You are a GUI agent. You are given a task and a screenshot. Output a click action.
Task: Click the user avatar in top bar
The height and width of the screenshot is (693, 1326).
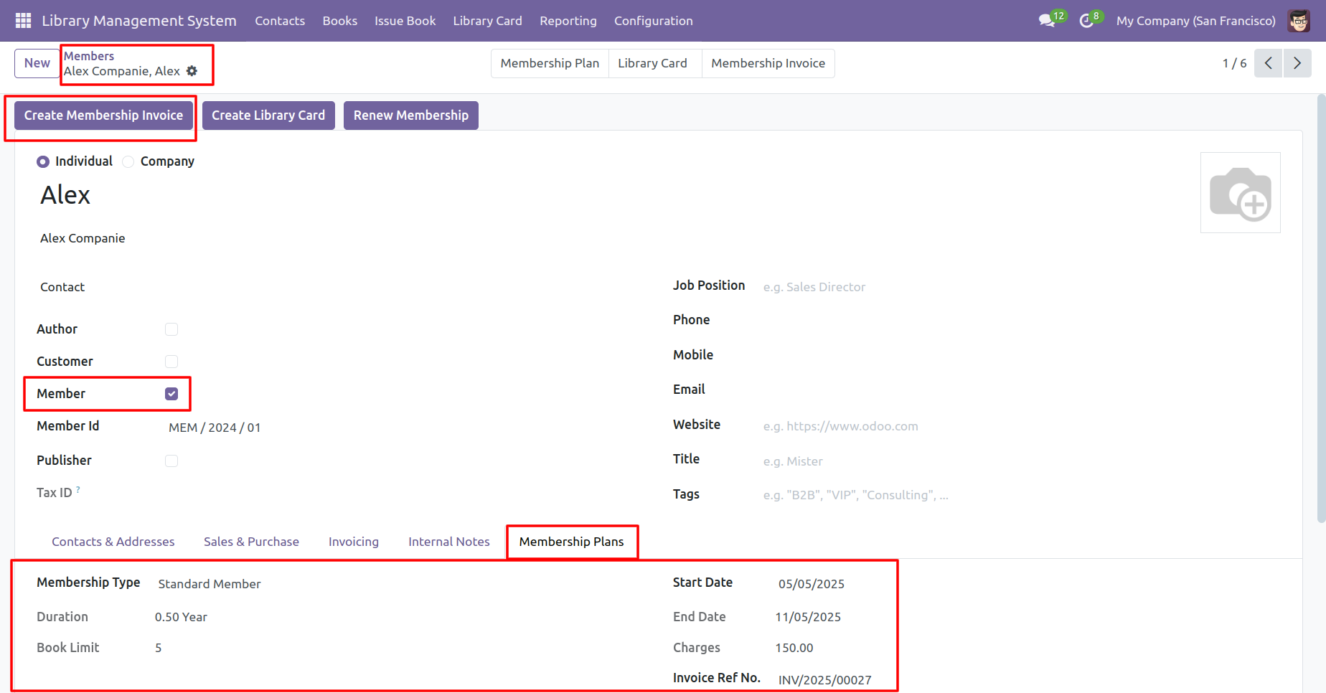click(1299, 21)
